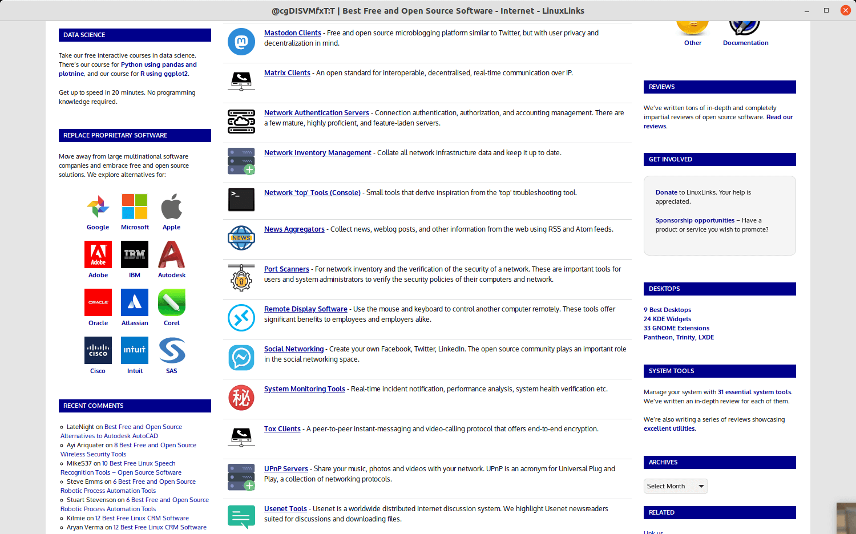Follow the System Monitoring Tools link
The image size is (856, 534).
pyautogui.click(x=305, y=389)
